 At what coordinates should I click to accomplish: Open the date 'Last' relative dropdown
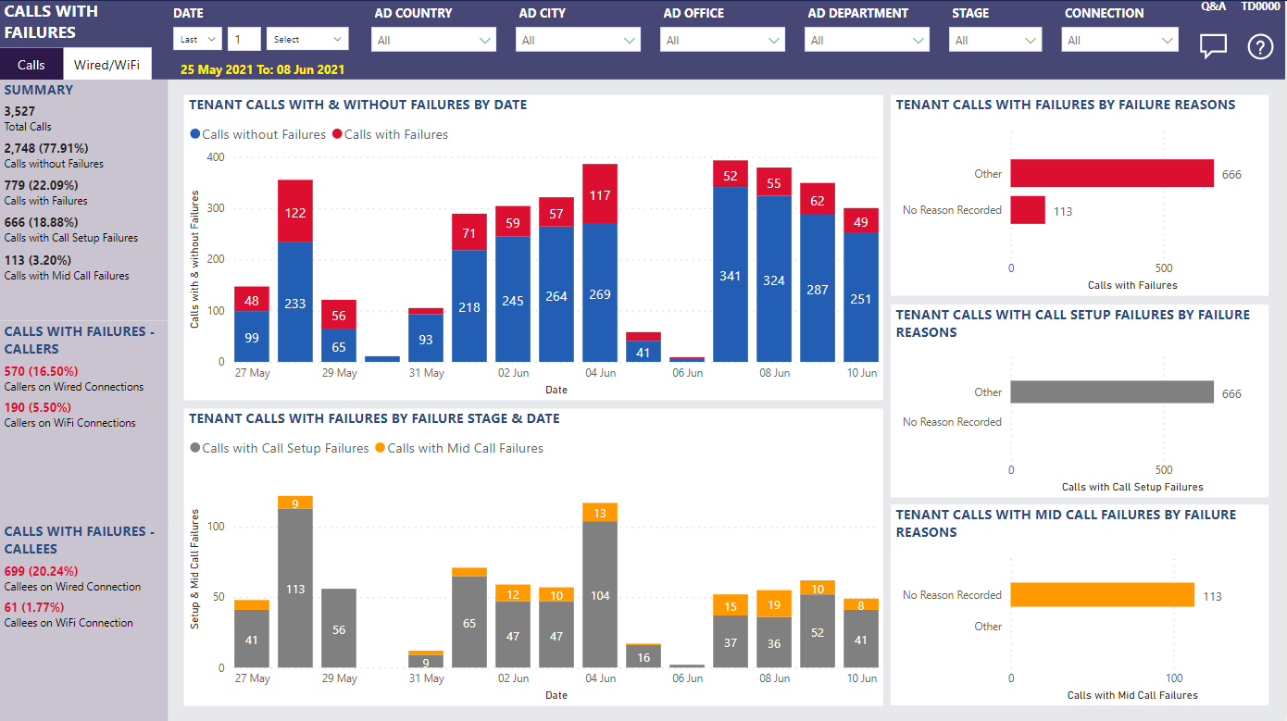pos(197,40)
